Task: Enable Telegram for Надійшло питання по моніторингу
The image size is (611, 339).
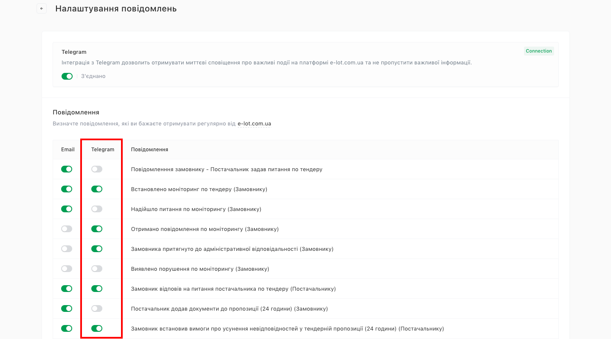Action: (x=97, y=209)
